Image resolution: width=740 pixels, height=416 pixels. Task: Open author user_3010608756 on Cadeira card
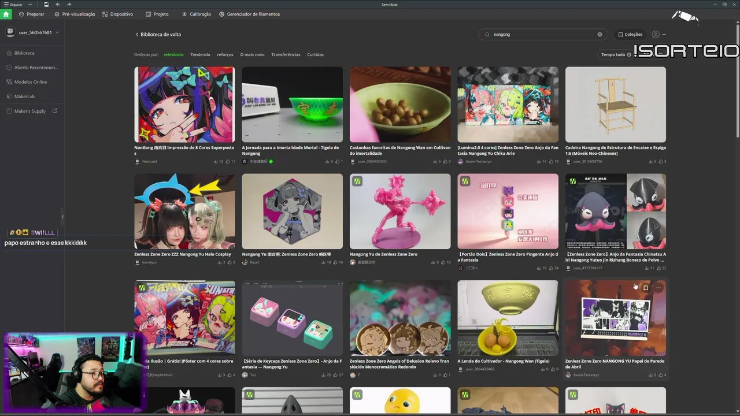tap(587, 161)
